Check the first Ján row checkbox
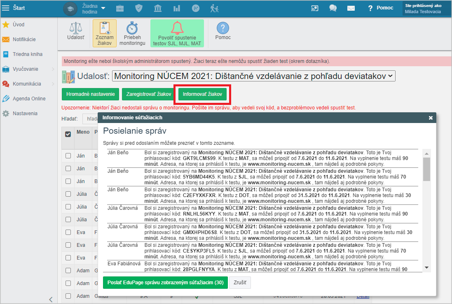Screen dimensions: 452x304 [x=68, y=156]
